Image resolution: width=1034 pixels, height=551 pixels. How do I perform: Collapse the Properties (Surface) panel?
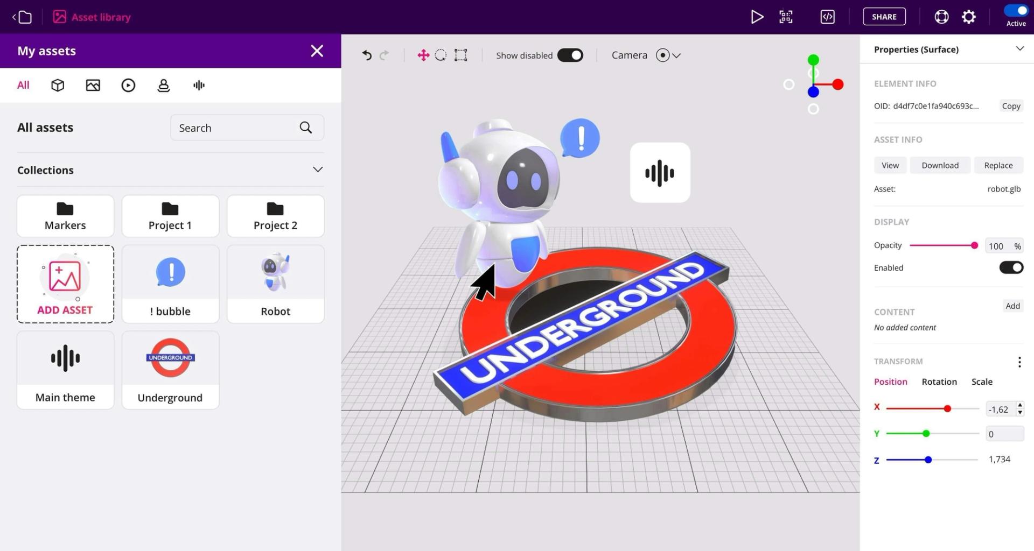pyautogui.click(x=1019, y=48)
